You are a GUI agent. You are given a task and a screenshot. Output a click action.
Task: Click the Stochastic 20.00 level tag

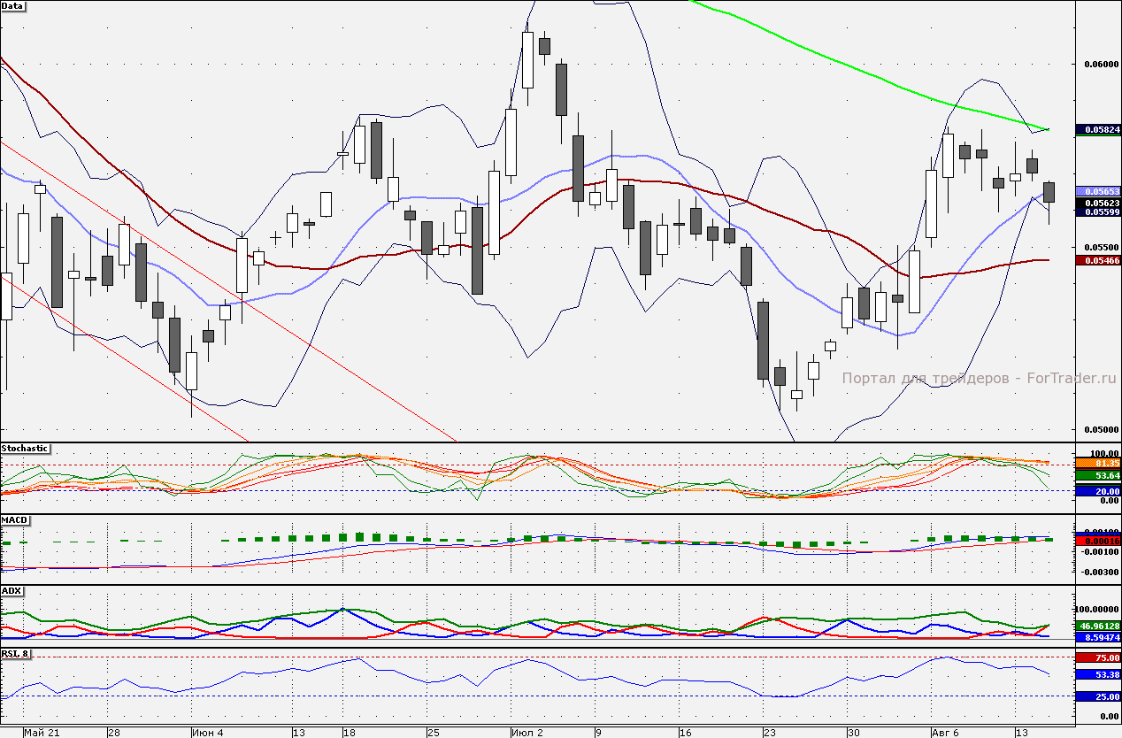click(x=1098, y=491)
